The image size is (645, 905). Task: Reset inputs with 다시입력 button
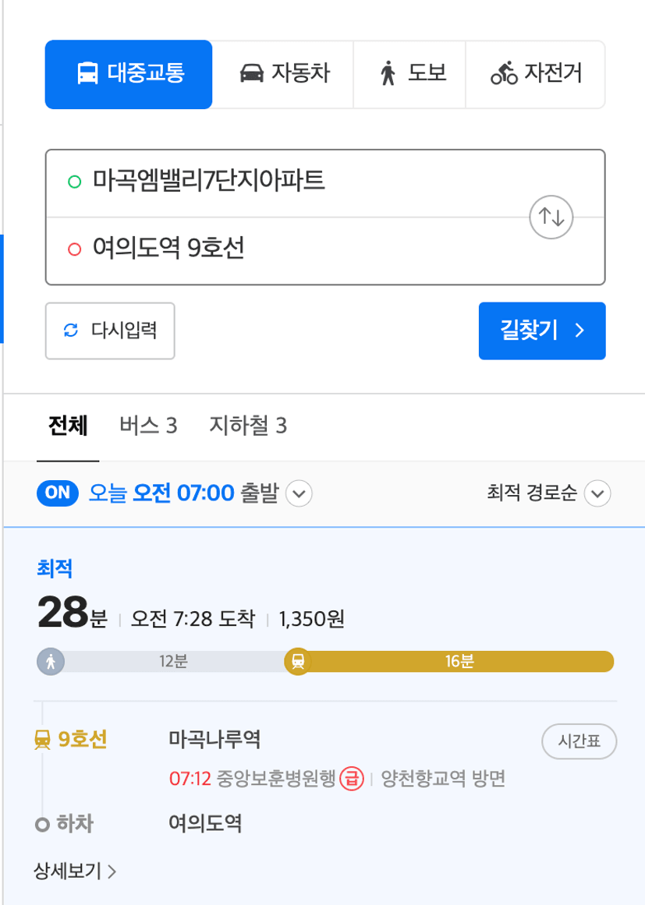(110, 331)
